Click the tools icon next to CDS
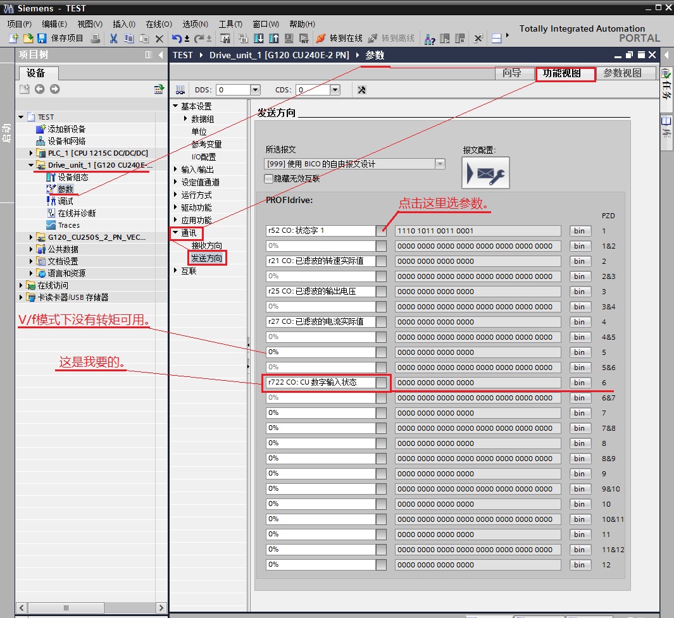The height and width of the screenshot is (618, 674). [361, 90]
